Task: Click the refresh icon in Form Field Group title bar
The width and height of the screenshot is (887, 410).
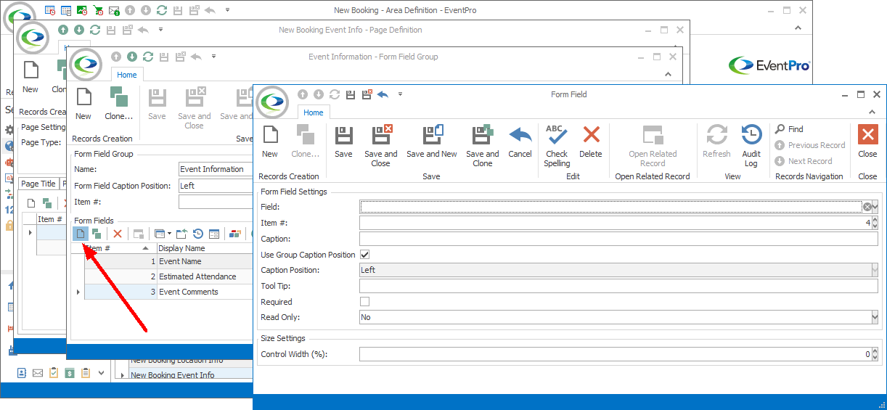Action: coord(148,57)
